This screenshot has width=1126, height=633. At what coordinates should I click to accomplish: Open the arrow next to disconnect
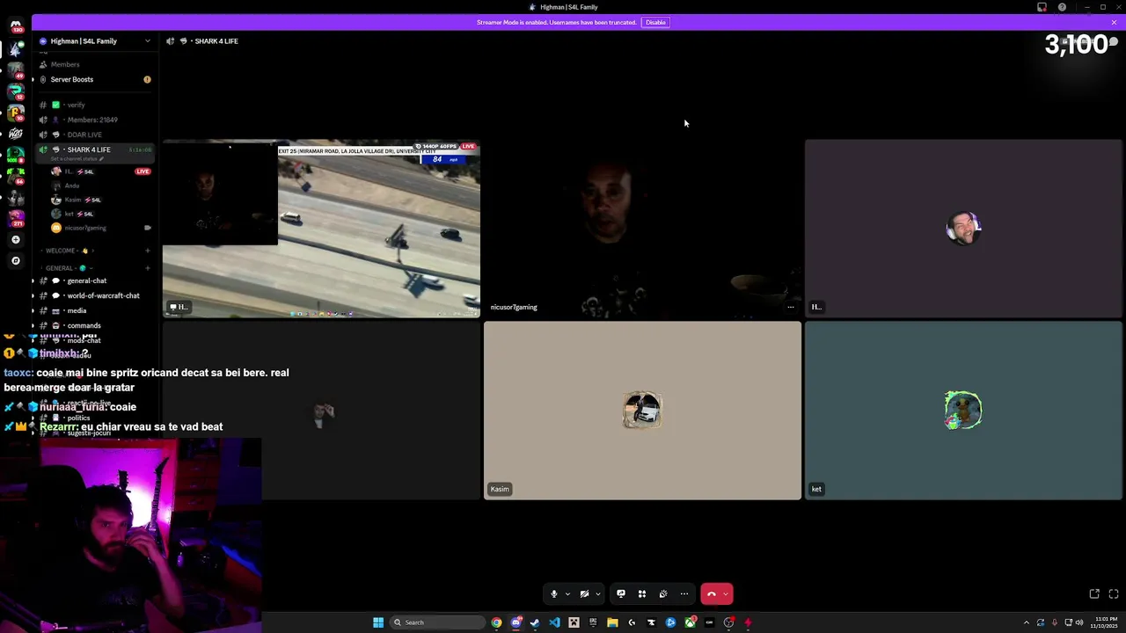tap(726, 594)
